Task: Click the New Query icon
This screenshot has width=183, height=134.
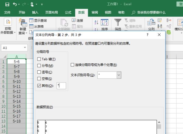Action: [22, 23]
